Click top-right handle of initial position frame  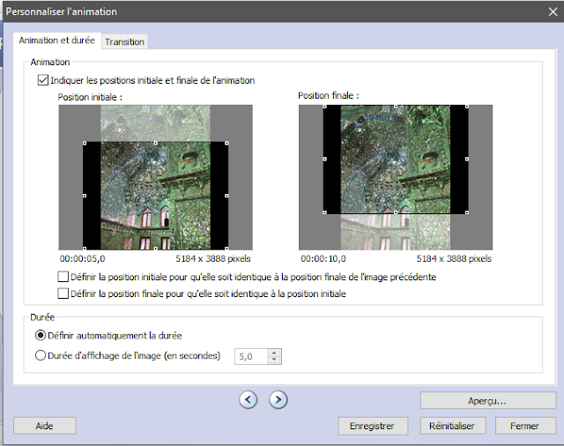pos(226,143)
